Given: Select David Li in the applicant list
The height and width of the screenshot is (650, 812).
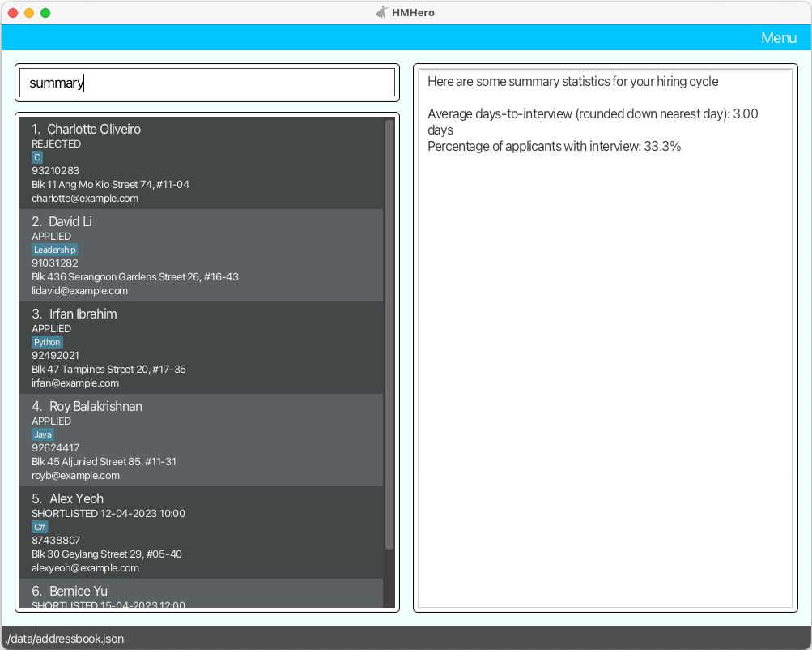Looking at the screenshot, I should point(201,255).
